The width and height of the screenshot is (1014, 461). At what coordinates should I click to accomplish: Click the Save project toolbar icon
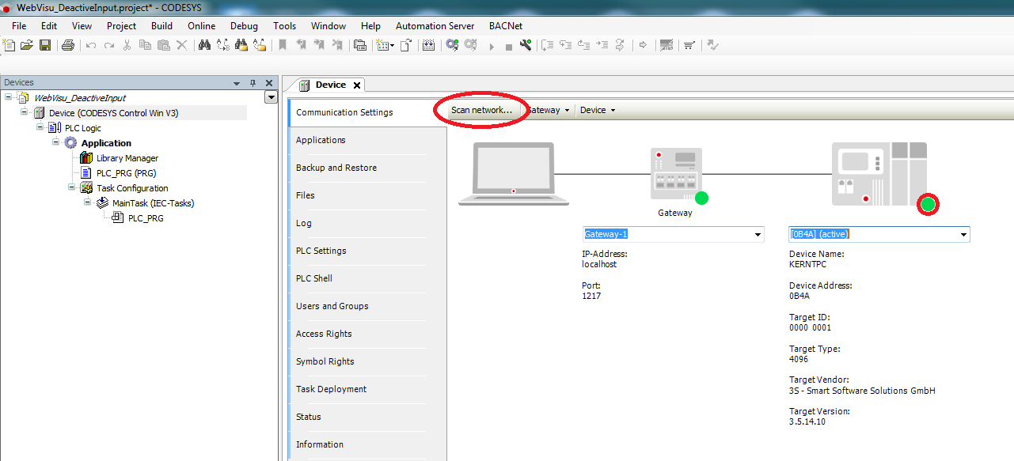click(45, 45)
